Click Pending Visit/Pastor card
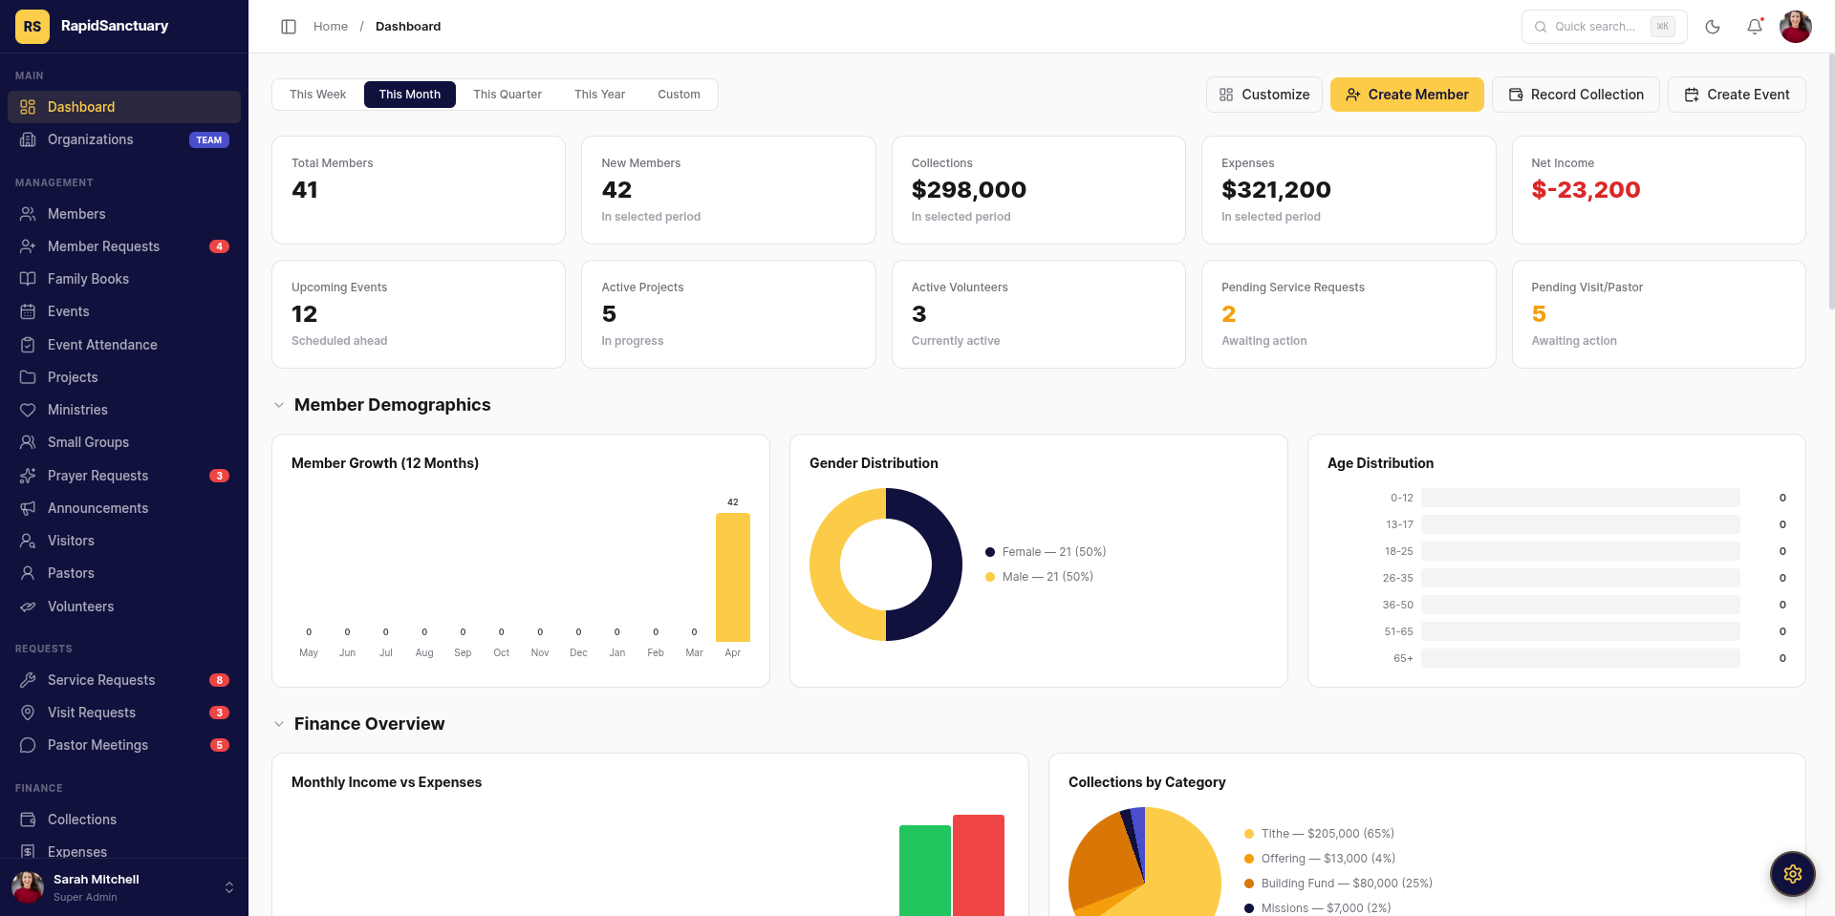1835x916 pixels. (1659, 314)
